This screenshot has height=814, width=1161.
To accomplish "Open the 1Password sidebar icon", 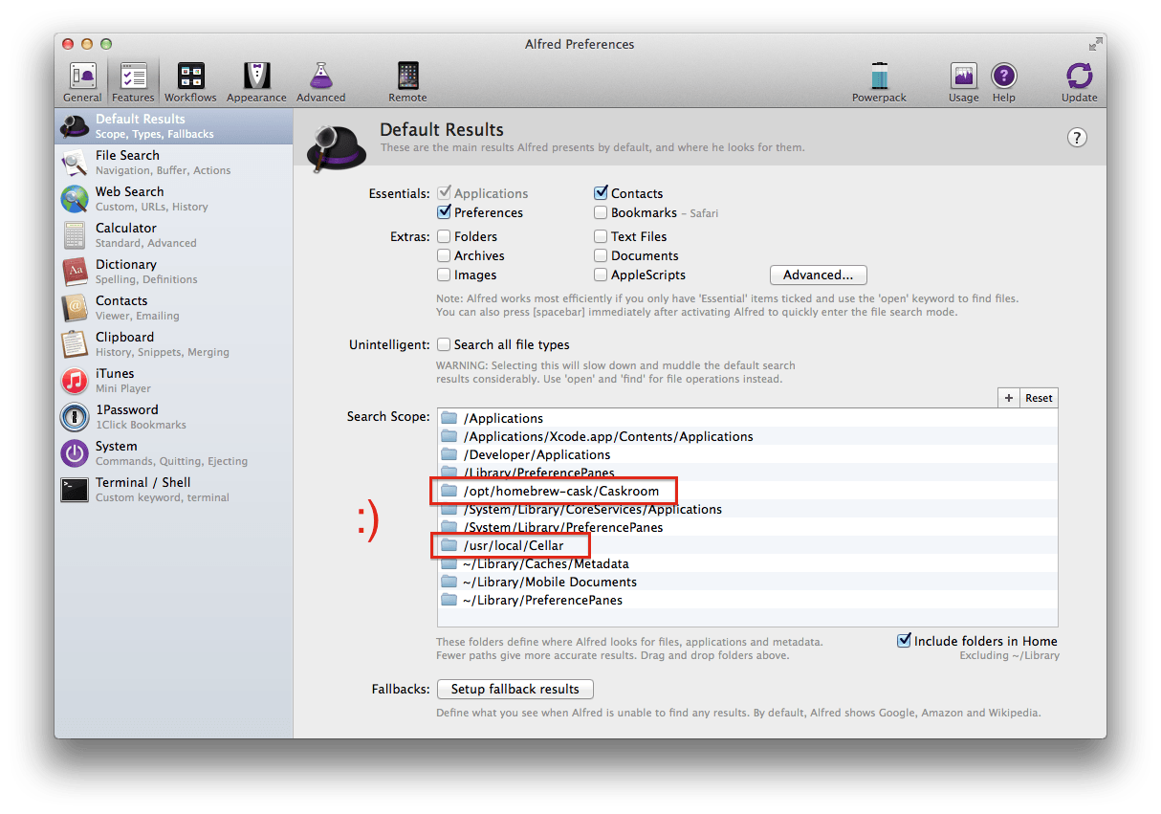I will [75, 417].
